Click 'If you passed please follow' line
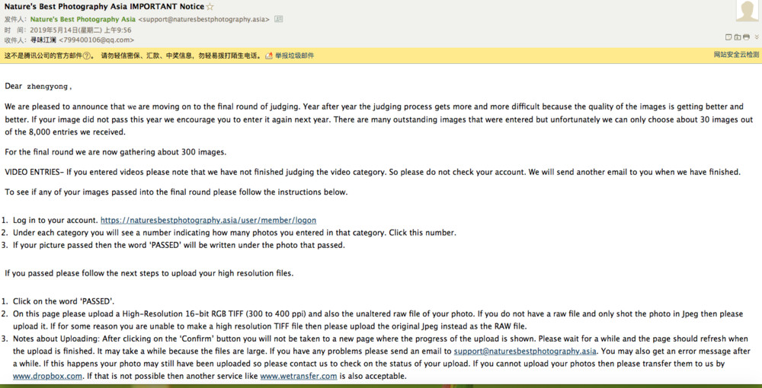 (149, 273)
